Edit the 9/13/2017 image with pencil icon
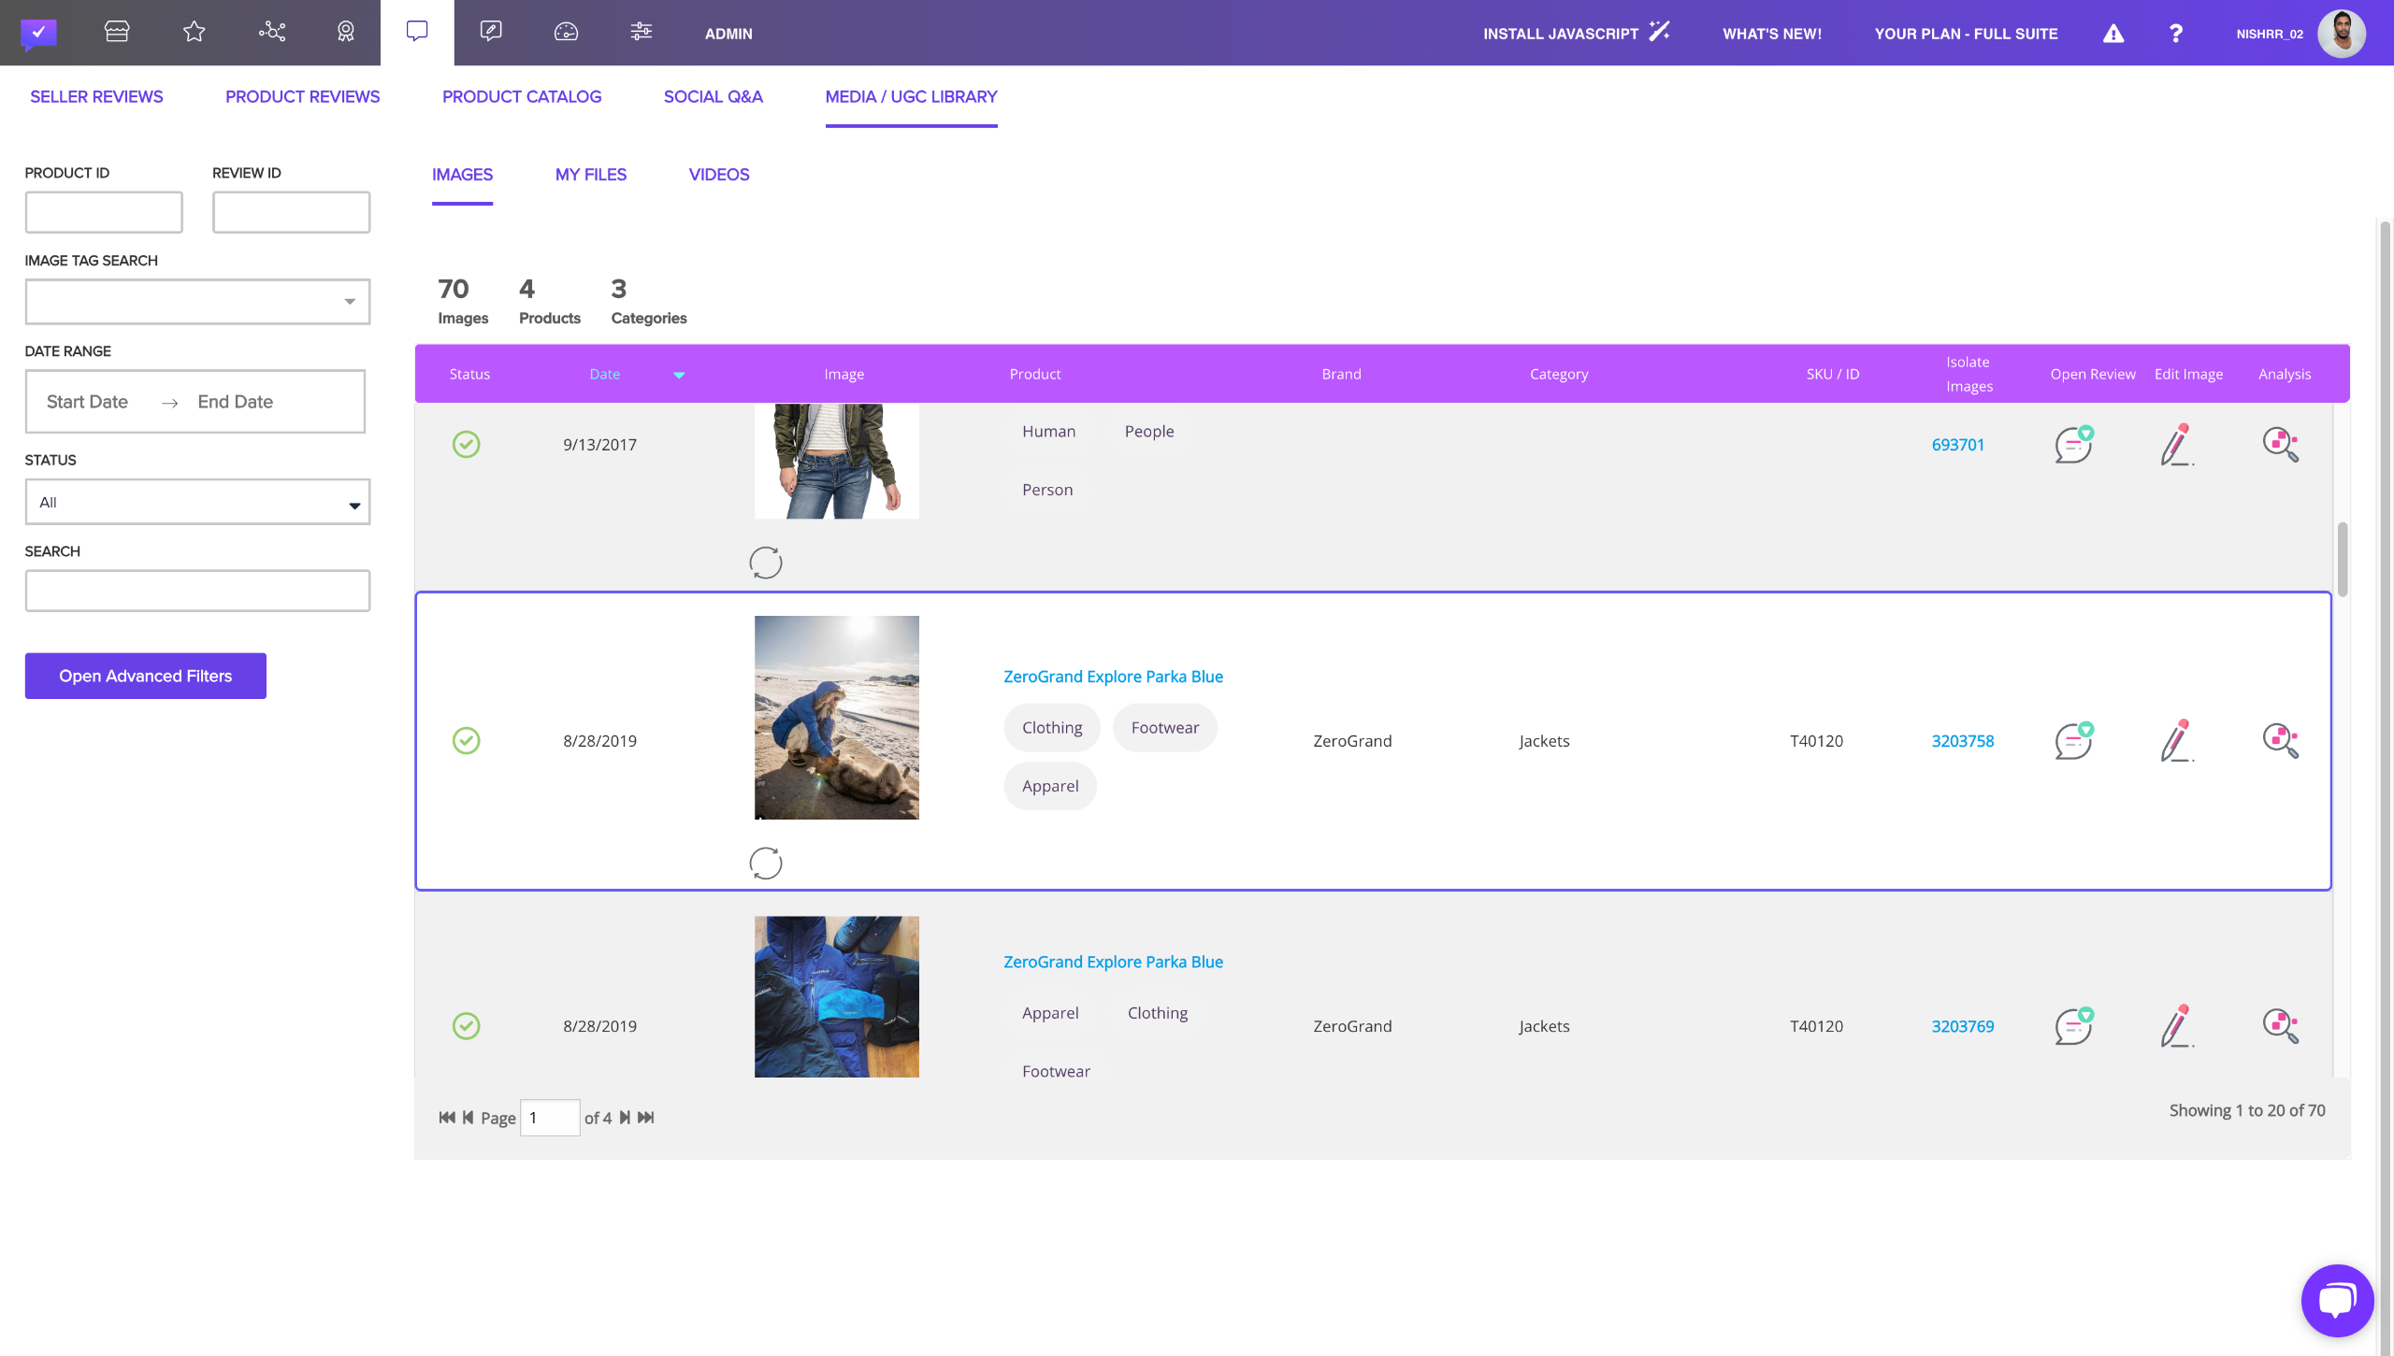Screen dimensions: 2394x1356 coord(2176,445)
